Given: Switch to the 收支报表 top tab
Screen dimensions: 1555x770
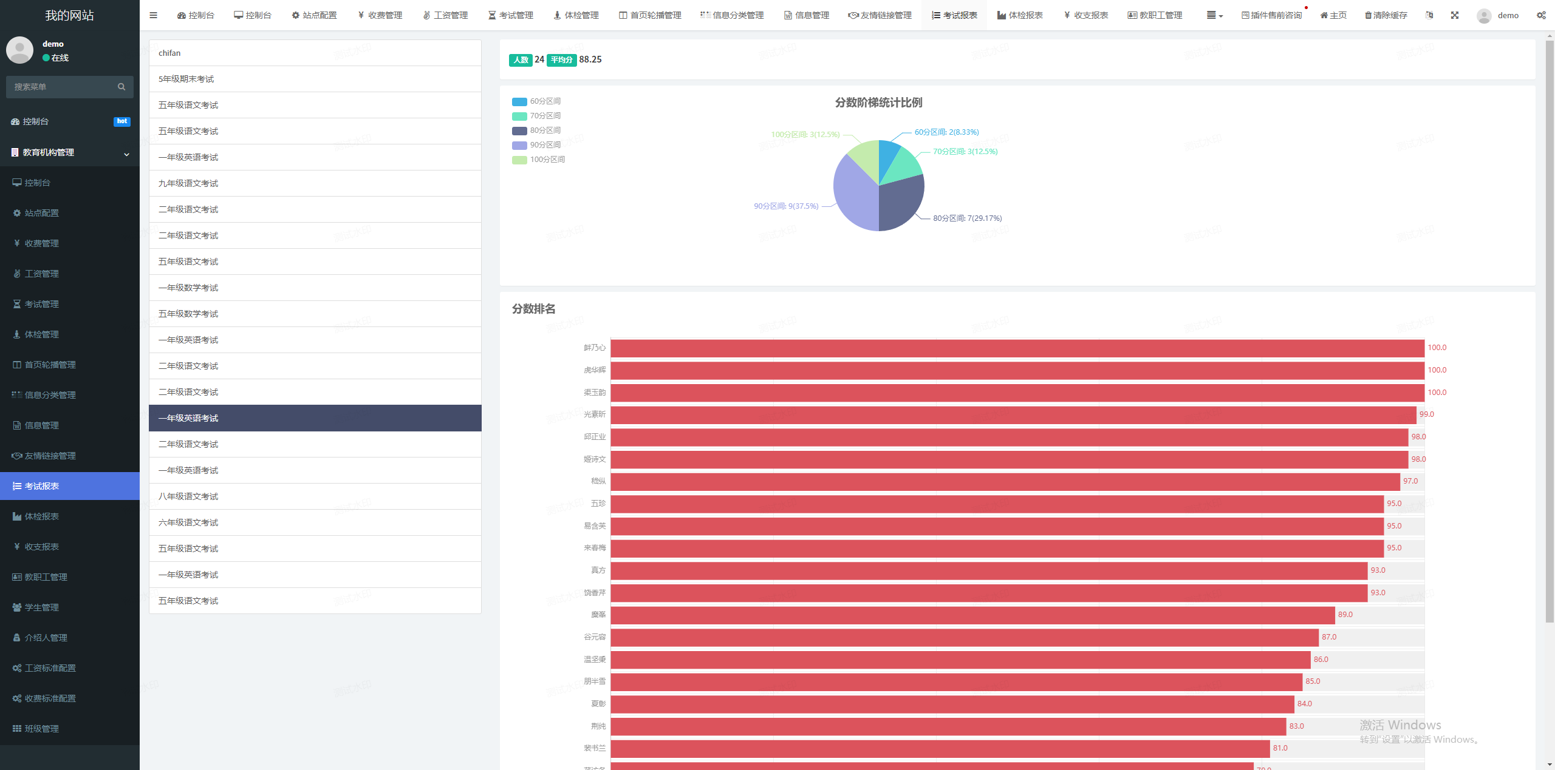Looking at the screenshot, I should click(1086, 15).
